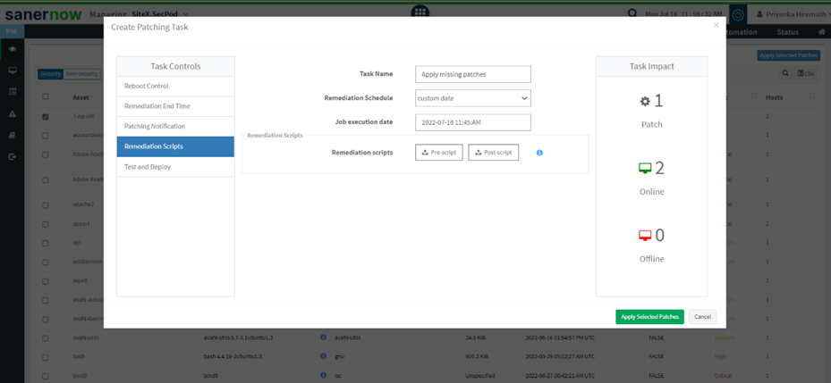Open the 7-zip x86 asset link
Image resolution: width=831 pixels, height=383 pixels.
[83, 116]
